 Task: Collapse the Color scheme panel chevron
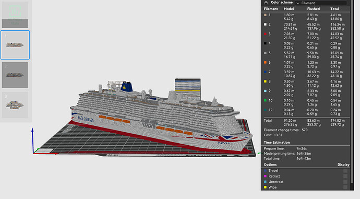[266, 3]
